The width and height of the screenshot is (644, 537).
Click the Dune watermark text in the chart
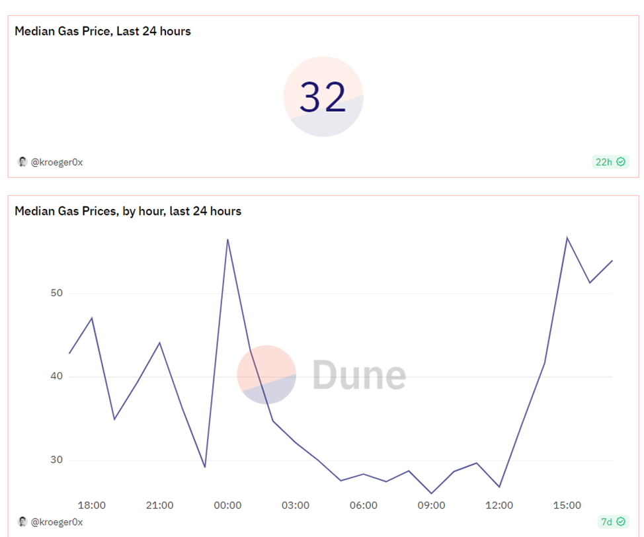tap(359, 374)
